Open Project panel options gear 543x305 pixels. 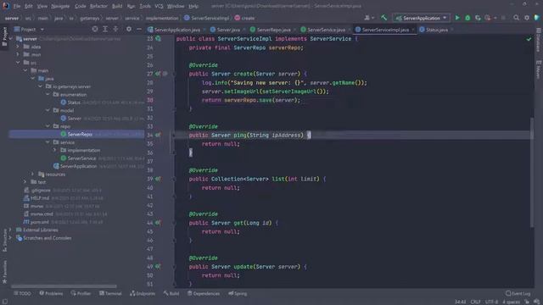129,30
